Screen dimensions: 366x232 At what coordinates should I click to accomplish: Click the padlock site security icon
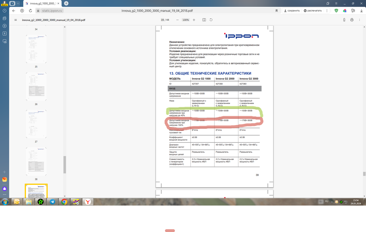tap(38, 11)
